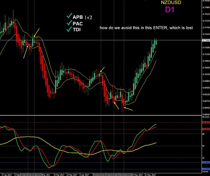This screenshot has width=210, height=176.
Task: Click the red 78.0000 level tag
Action: [206, 129]
